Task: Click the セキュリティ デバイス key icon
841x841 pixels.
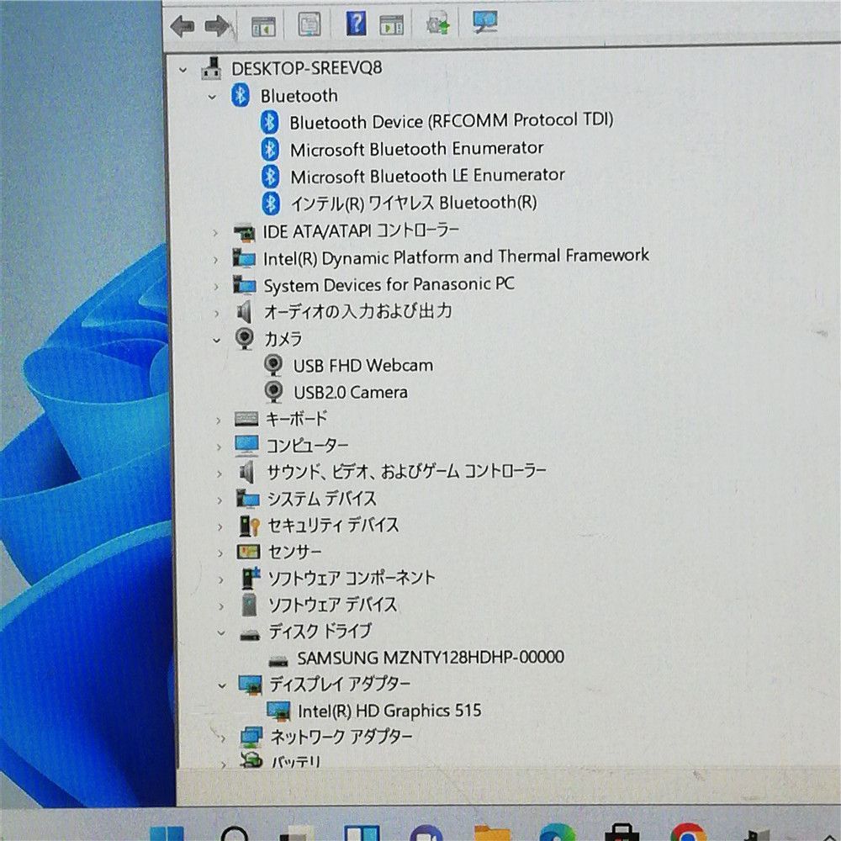Action: pos(250,526)
